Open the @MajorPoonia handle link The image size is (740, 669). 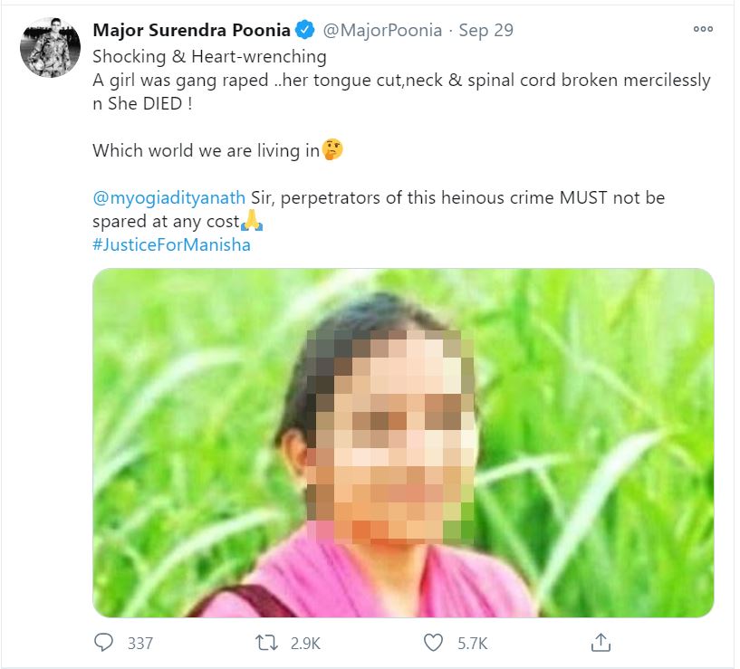pyautogui.click(x=382, y=30)
